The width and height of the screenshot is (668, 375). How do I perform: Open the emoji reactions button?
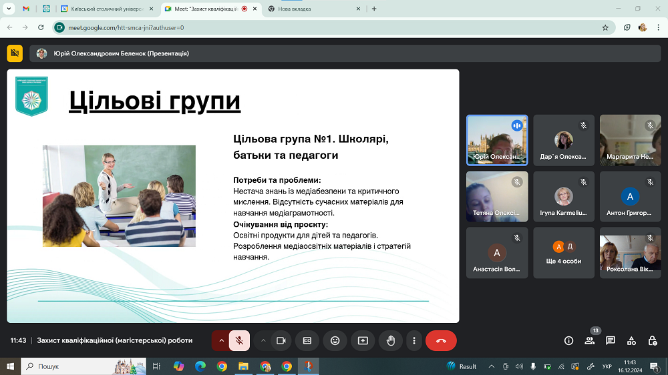tap(335, 340)
